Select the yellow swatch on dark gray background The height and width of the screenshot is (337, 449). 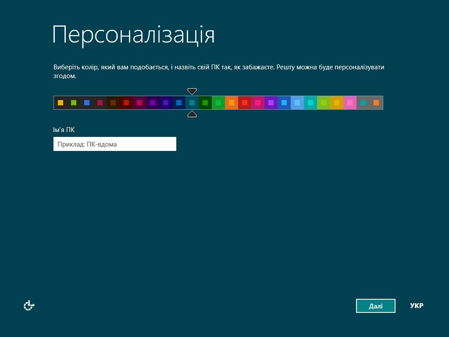(61, 103)
